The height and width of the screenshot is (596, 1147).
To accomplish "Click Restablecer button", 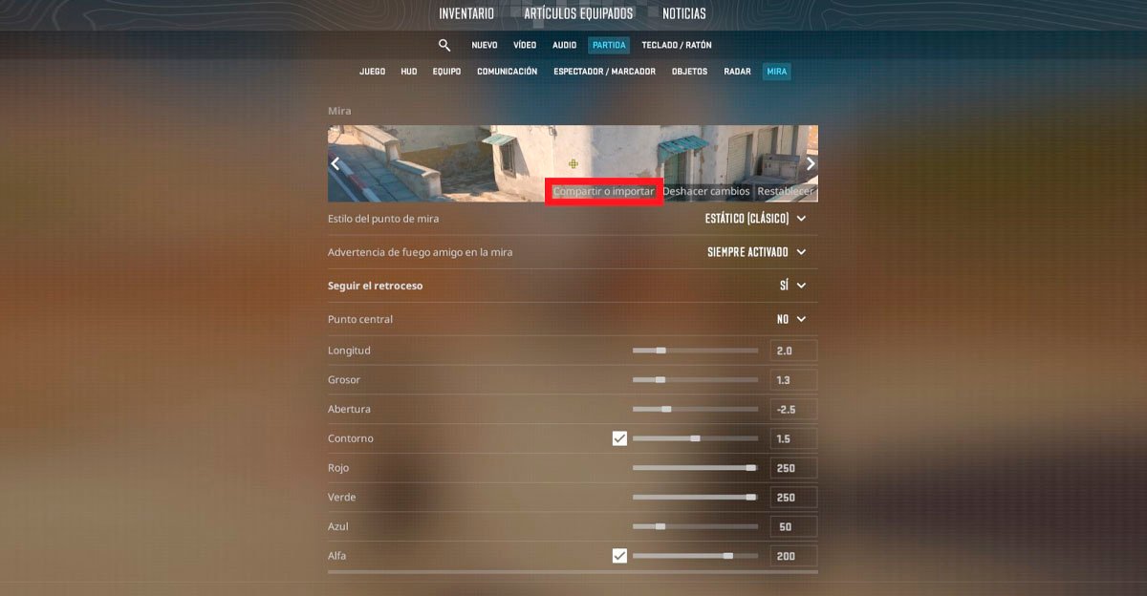I will click(x=786, y=191).
